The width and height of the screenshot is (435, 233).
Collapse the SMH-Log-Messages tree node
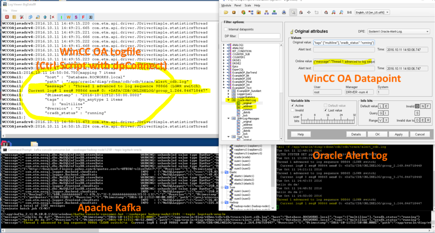click(228, 119)
